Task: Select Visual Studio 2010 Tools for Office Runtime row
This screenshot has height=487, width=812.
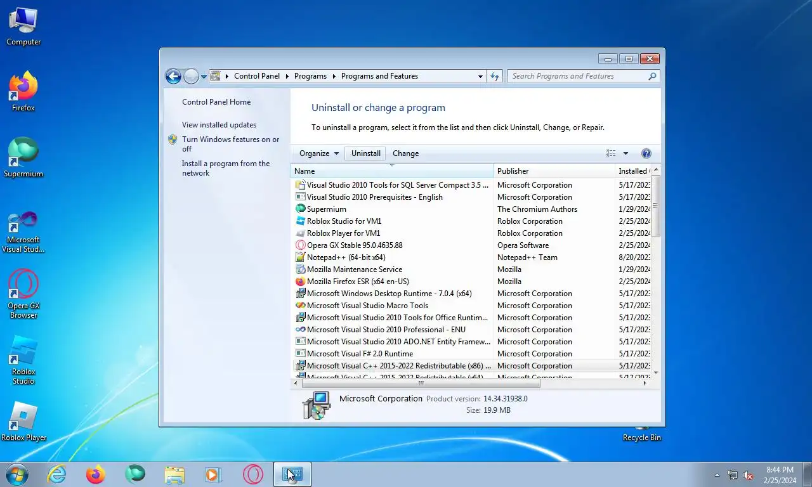Action: [471, 317]
